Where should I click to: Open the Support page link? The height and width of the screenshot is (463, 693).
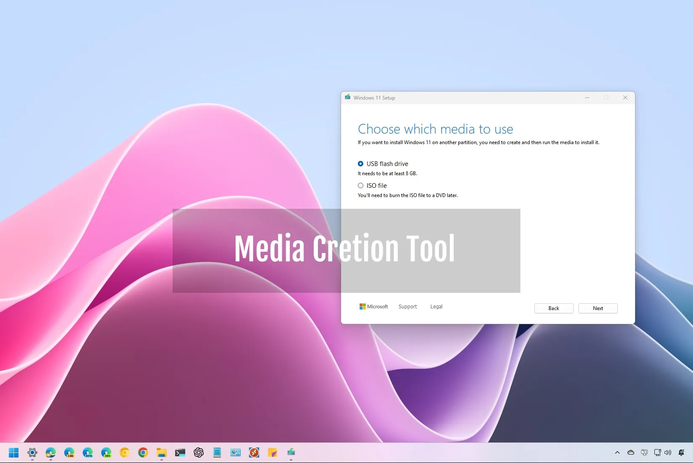[407, 306]
